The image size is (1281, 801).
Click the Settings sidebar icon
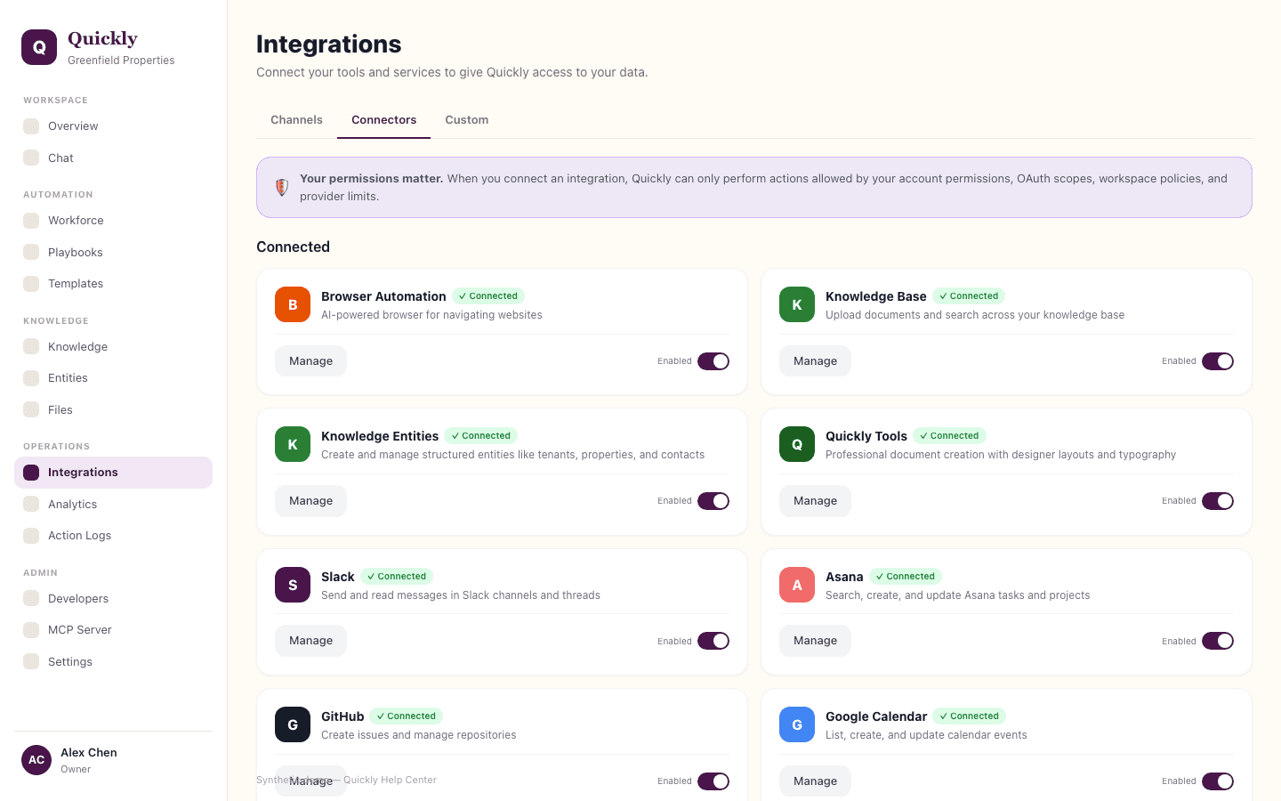pos(31,661)
